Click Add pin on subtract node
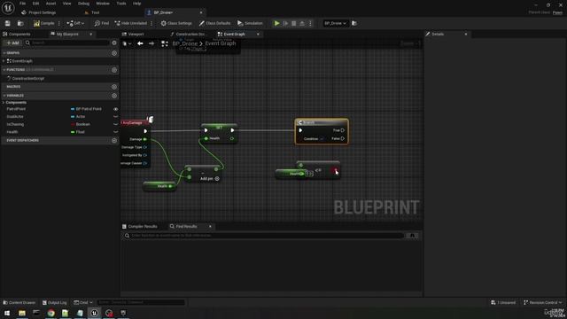This screenshot has width=567, height=319. tap(210, 179)
